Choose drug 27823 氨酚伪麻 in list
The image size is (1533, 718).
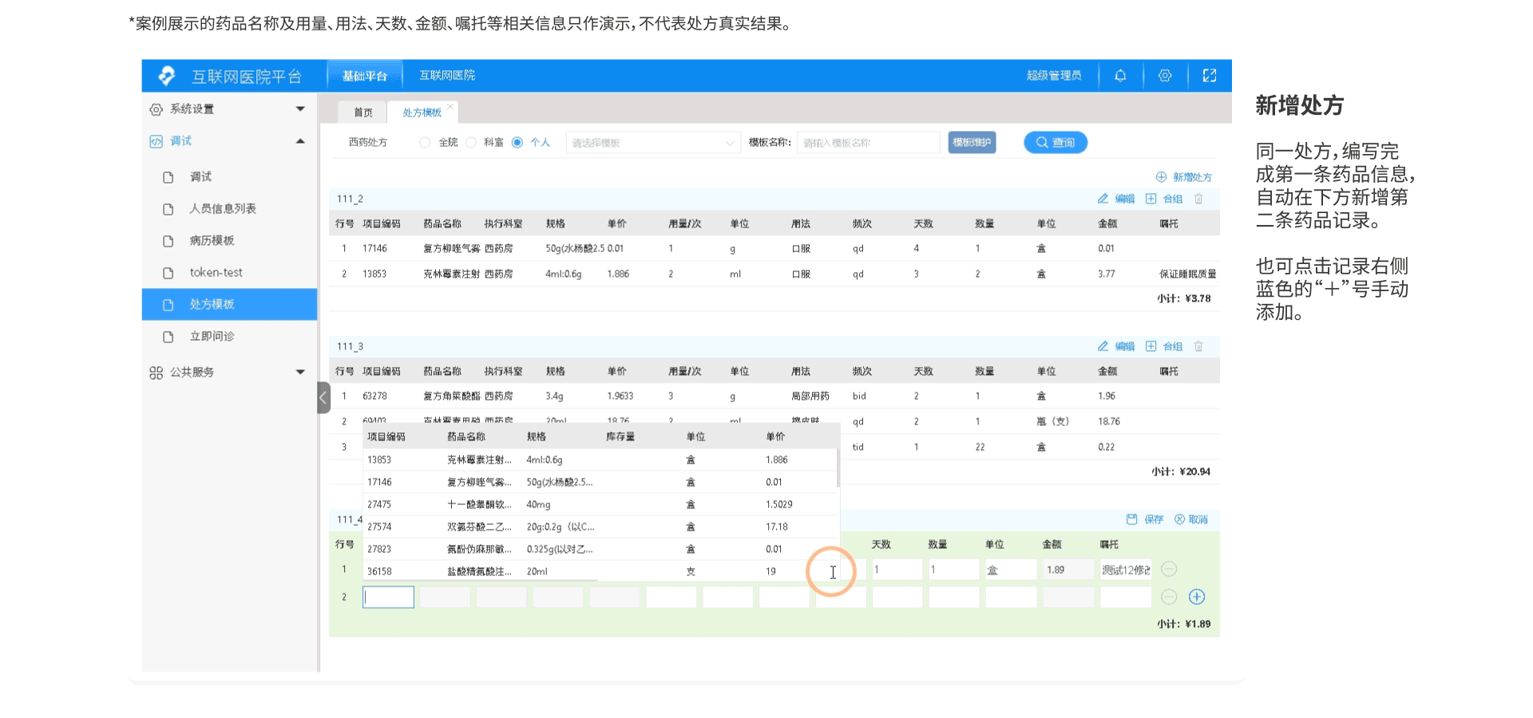[x=600, y=549]
